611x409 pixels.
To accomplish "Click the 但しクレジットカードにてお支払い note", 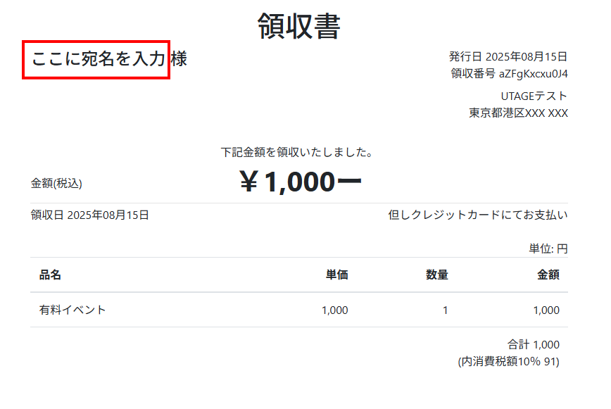I will (x=478, y=215).
